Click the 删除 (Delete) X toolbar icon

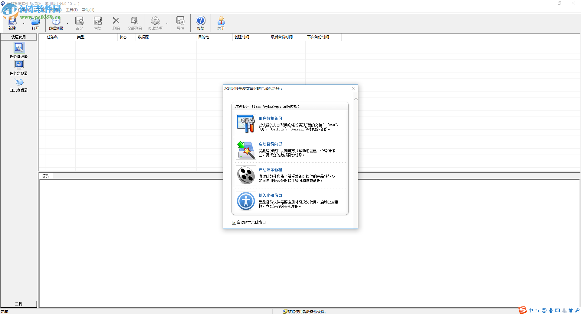click(x=116, y=21)
